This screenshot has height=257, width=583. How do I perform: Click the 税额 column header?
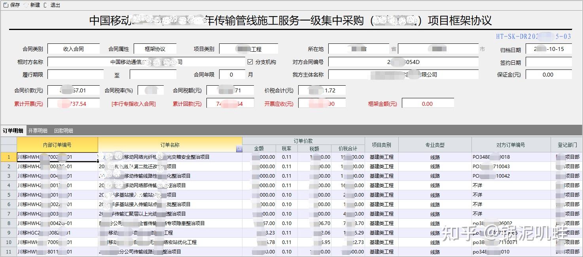[314, 149]
